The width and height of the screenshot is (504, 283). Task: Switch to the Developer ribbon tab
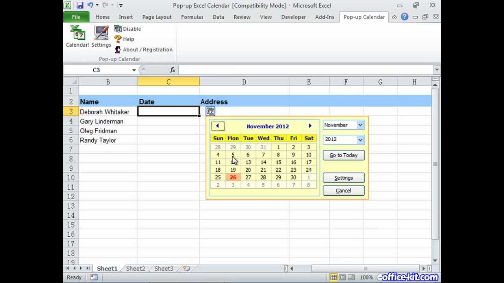[293, 17]
